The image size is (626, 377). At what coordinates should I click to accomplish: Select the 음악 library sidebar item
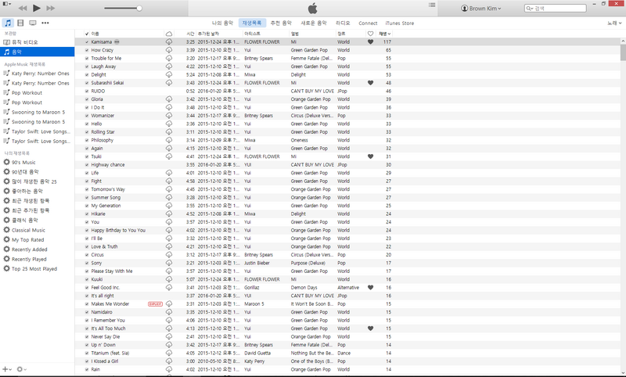pyautogui.click(x=37, y=52)
